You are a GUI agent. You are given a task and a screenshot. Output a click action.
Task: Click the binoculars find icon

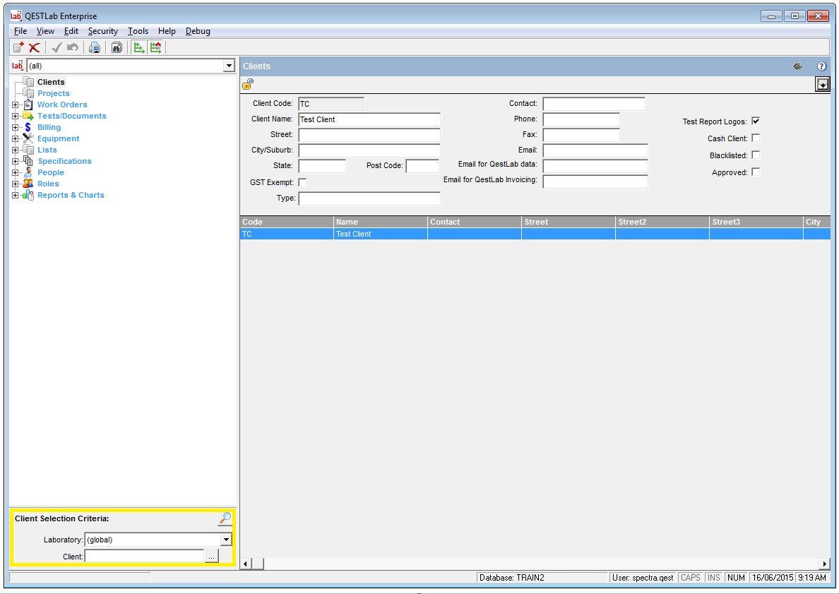117,47
